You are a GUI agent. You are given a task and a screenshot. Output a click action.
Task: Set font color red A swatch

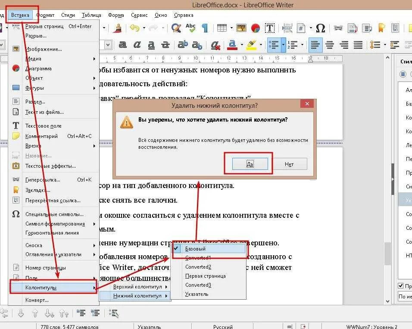coord(232,45)
